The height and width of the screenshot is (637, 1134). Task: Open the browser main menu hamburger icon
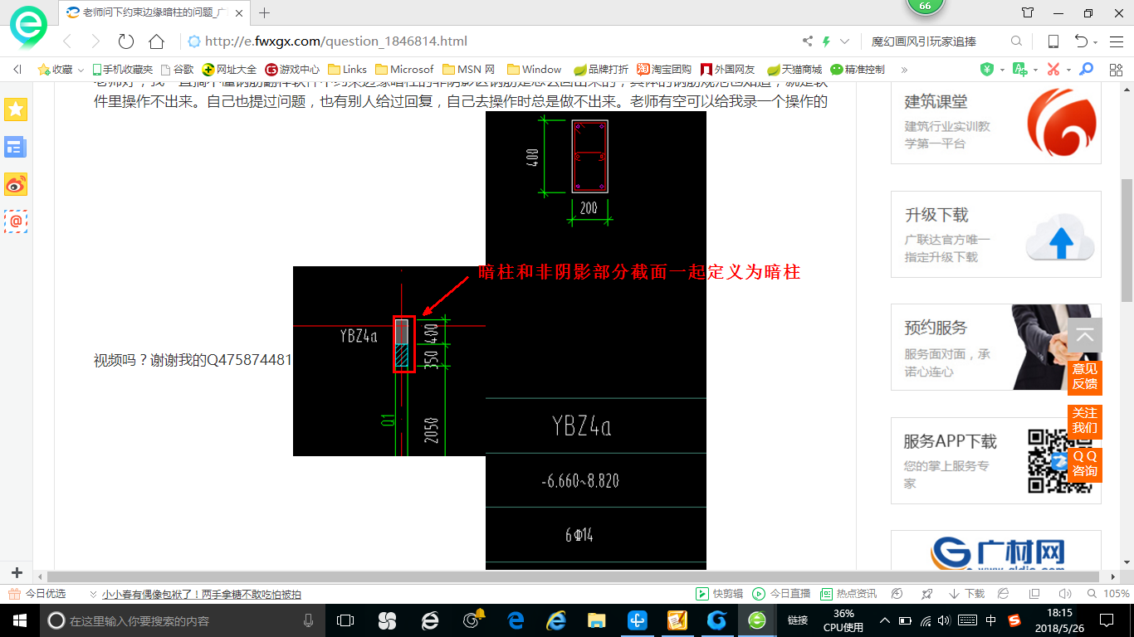(1115, 41)
